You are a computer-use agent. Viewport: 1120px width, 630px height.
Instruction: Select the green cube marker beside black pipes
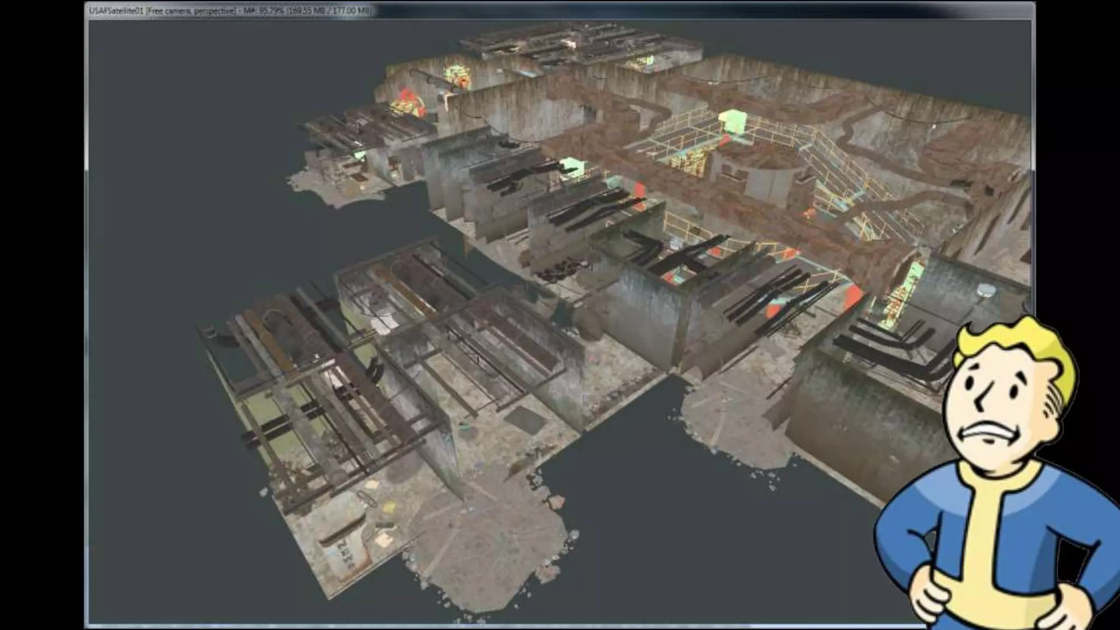point(571,167)
